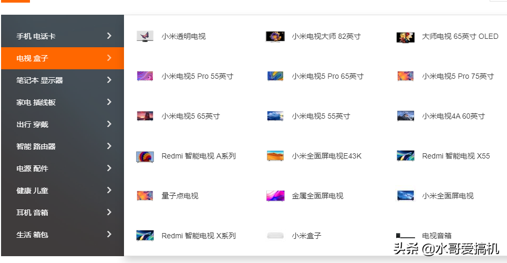Viewport: 507px width, 263px height.
Task: Open the Redmi 智能电视 X系列 link
Action: point(199,236)
